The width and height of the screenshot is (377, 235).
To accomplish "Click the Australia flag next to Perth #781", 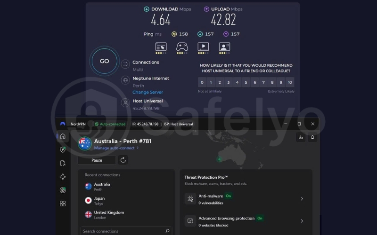I will click(x=85, y=143).
